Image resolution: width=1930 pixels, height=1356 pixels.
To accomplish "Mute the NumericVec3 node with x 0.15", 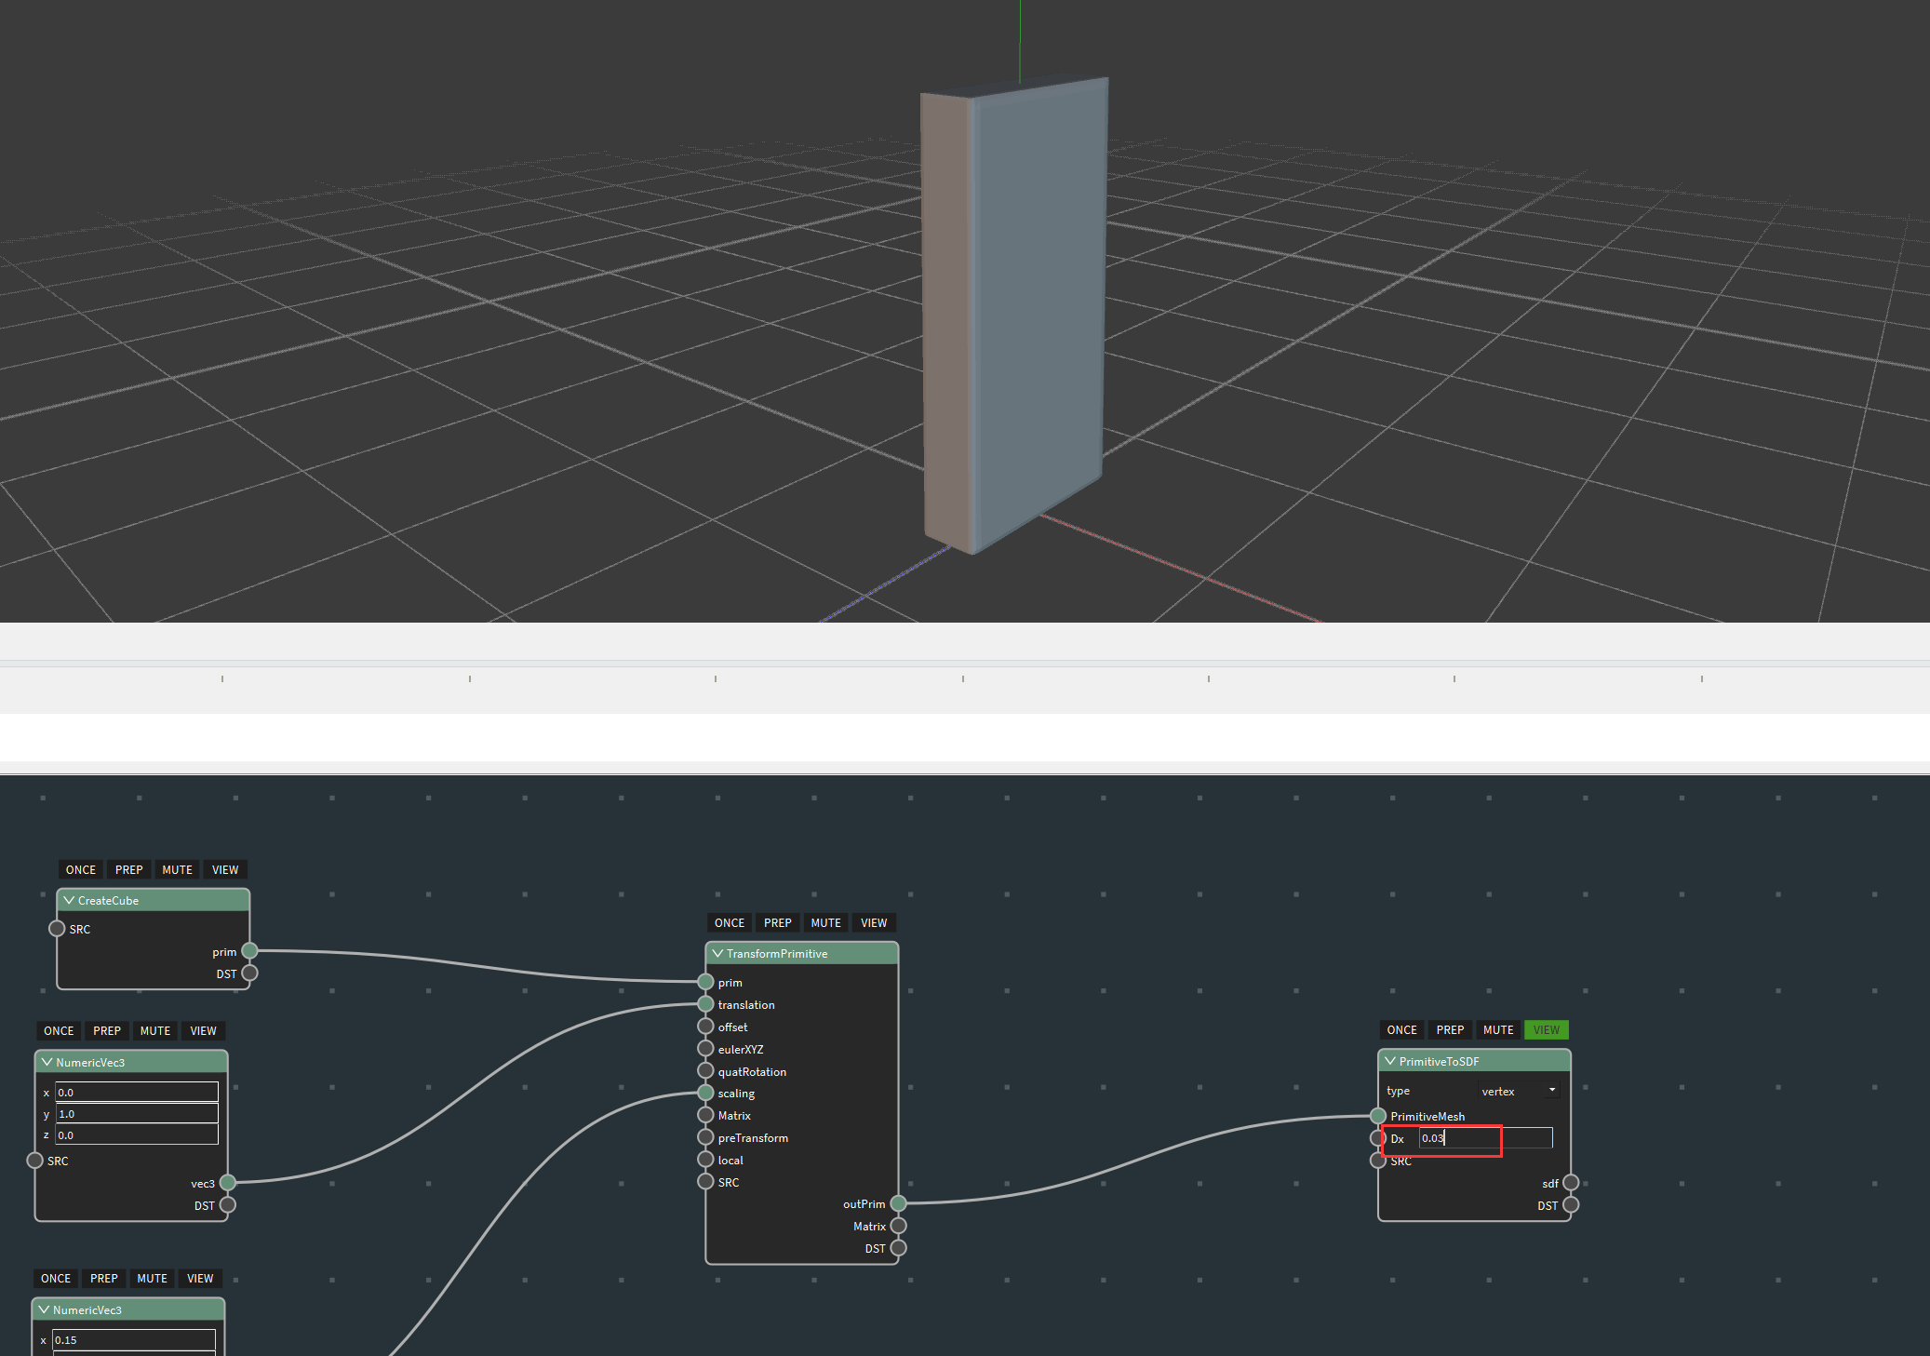I will pyautogui.click(x=152, y=1278).
